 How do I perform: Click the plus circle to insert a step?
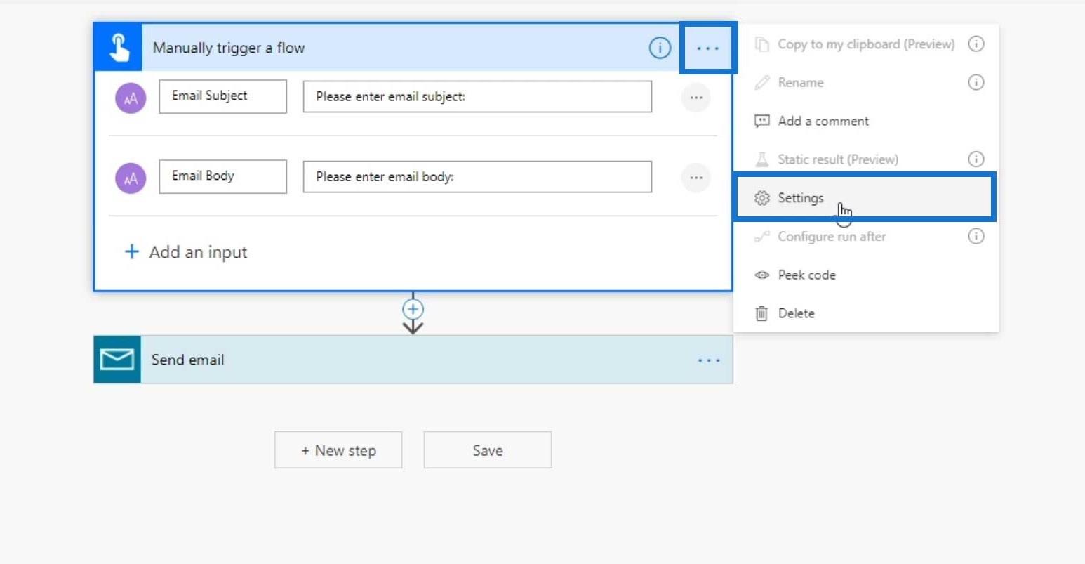(413, 309)
